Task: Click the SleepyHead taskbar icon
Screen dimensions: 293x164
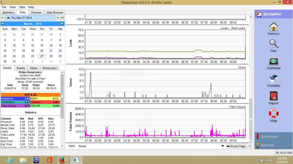Action: tap(76, 160)
